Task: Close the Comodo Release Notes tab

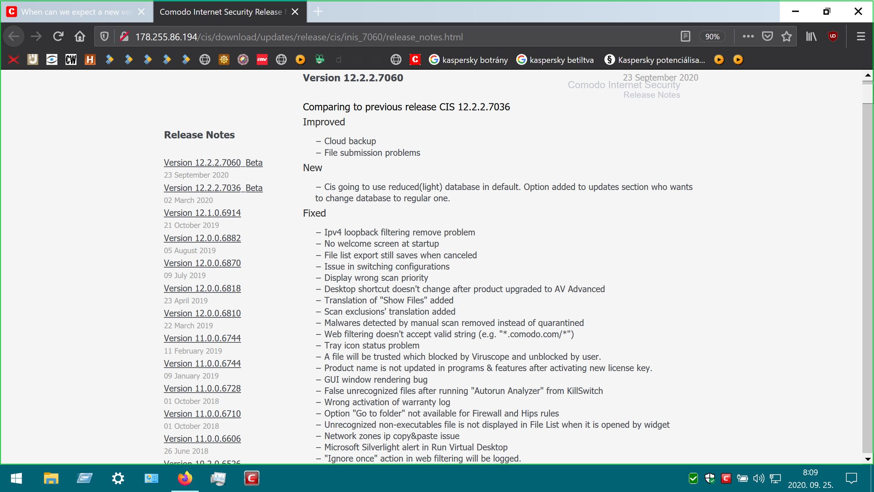Action: coord(295,12)
